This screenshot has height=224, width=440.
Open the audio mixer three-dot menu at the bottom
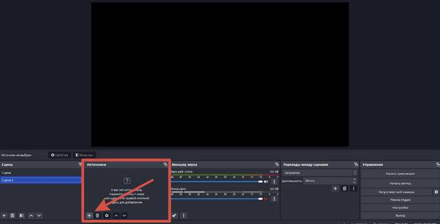point(184,216)
